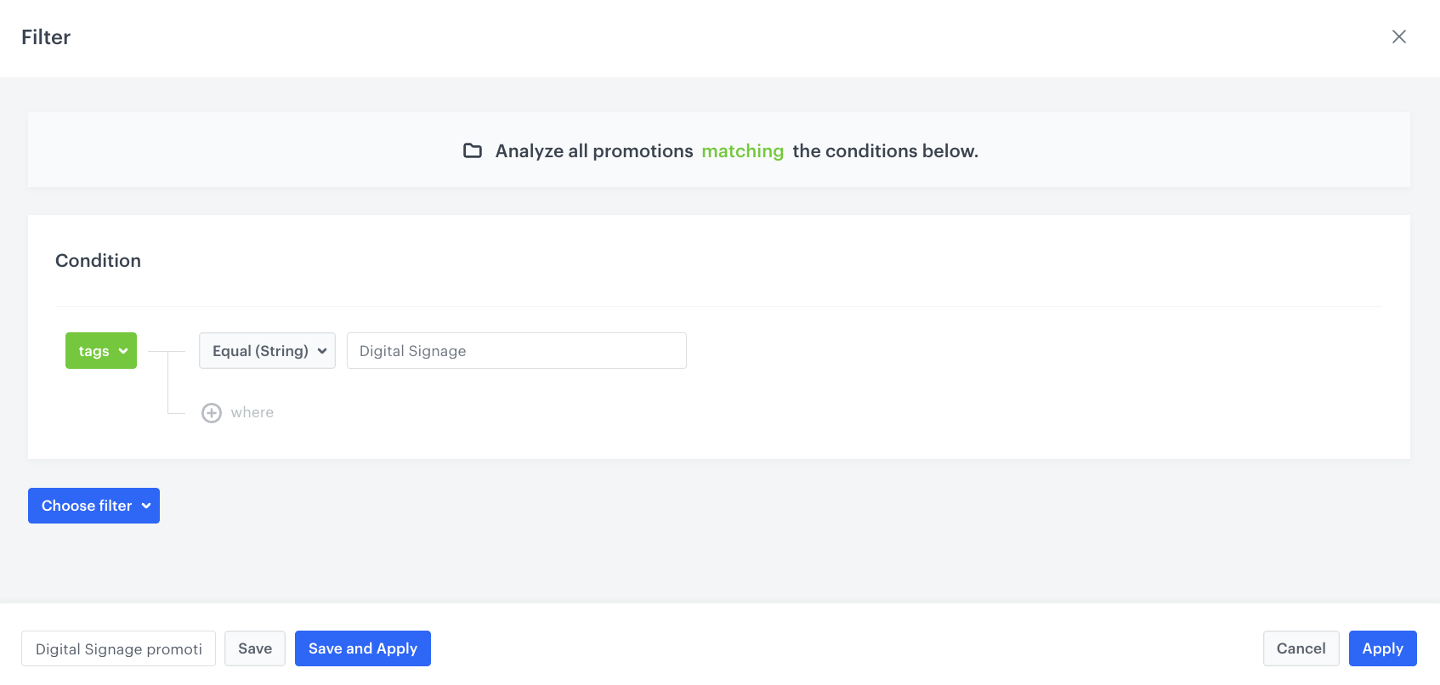Screen dimensions: 1440x685
Task: Click the Filter dialog title
Action: click(x=46, y=37)
